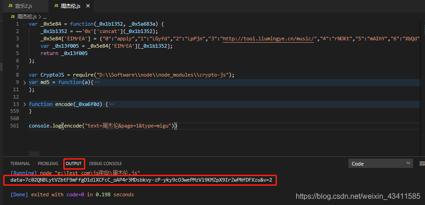
Task: Click line number 559 in the gutter
Action: point(15,111)
